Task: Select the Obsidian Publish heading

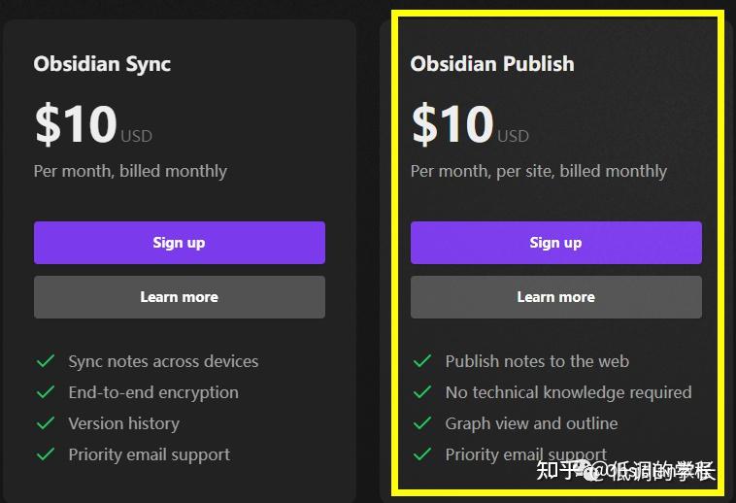Action: [x=492, y=64]
